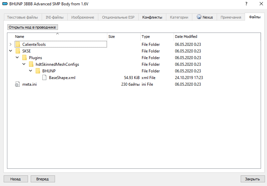Click the Закрыть button
Image resolution: width=267 pixels, height=186 pixels.
point(253,179)
